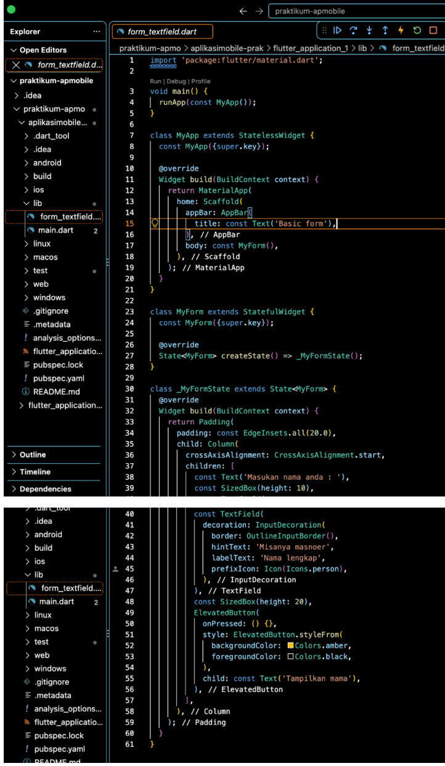Collapse the Open Editors section

(x=14, y=50)
